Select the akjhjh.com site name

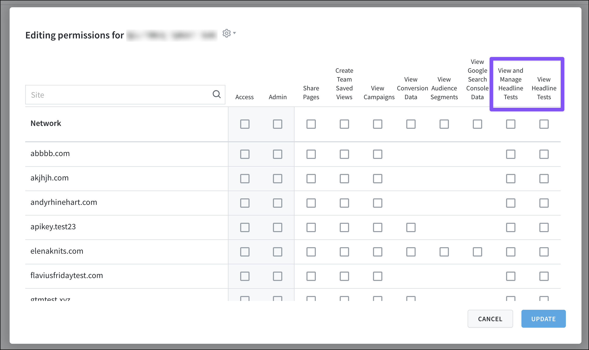click(50, 178)
